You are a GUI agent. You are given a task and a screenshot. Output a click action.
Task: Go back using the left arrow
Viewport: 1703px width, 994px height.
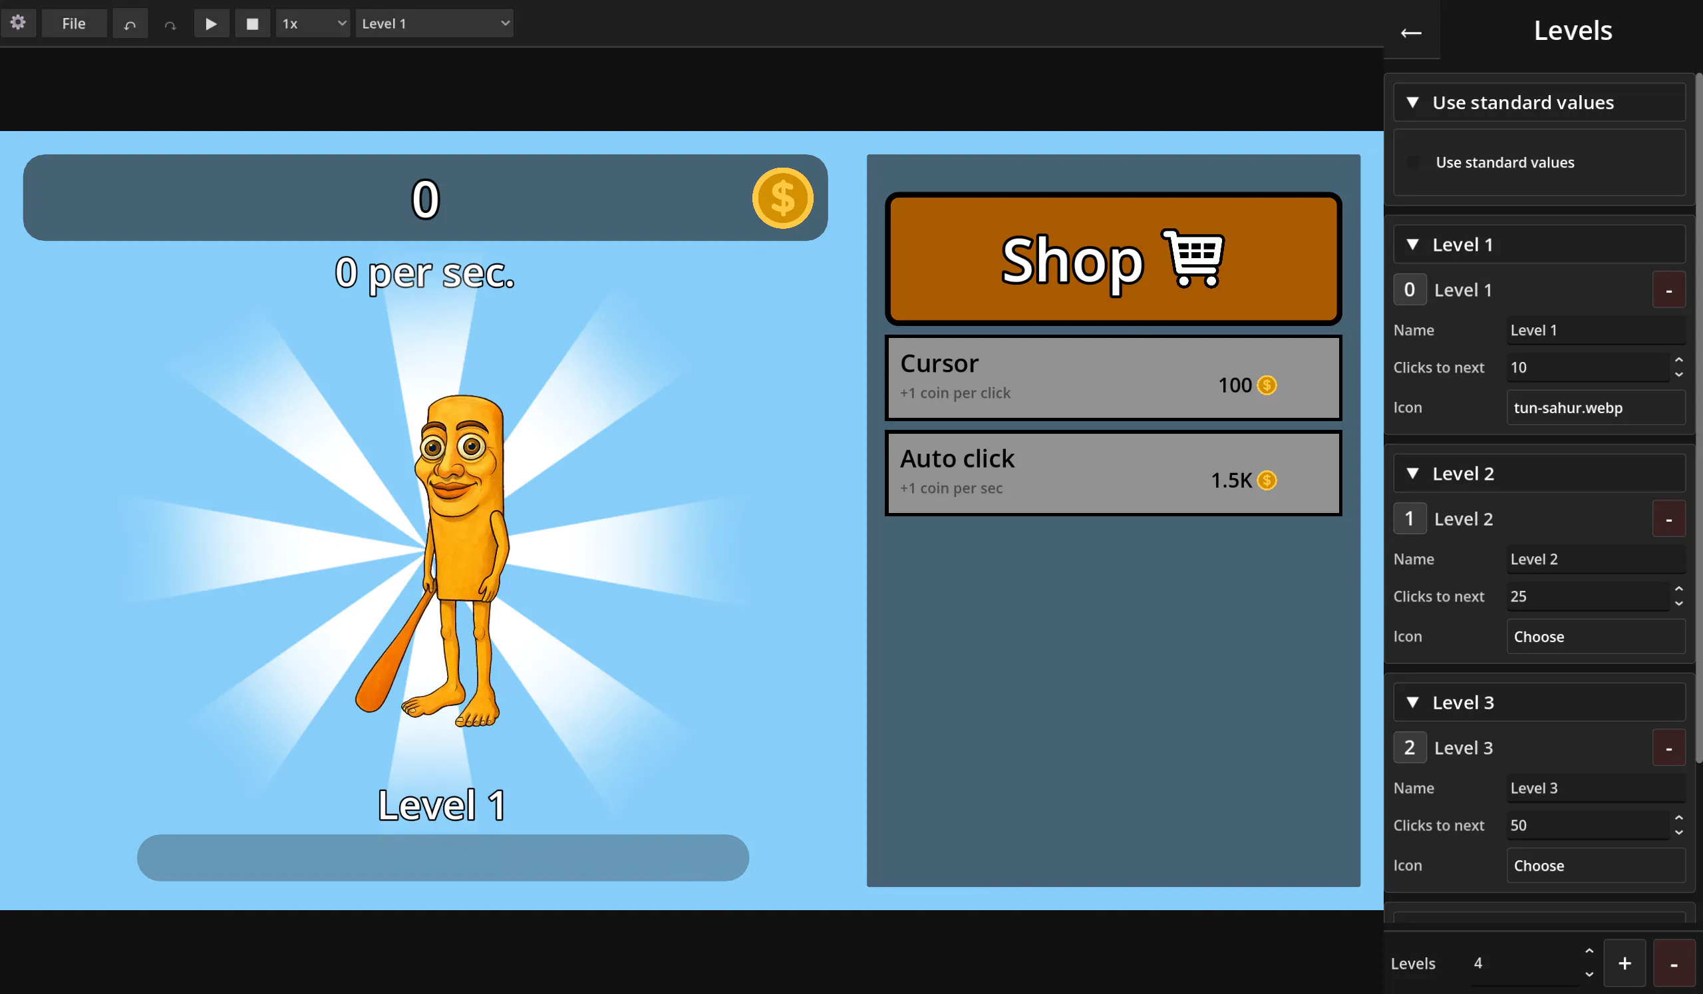click(x=1411, y=32)
